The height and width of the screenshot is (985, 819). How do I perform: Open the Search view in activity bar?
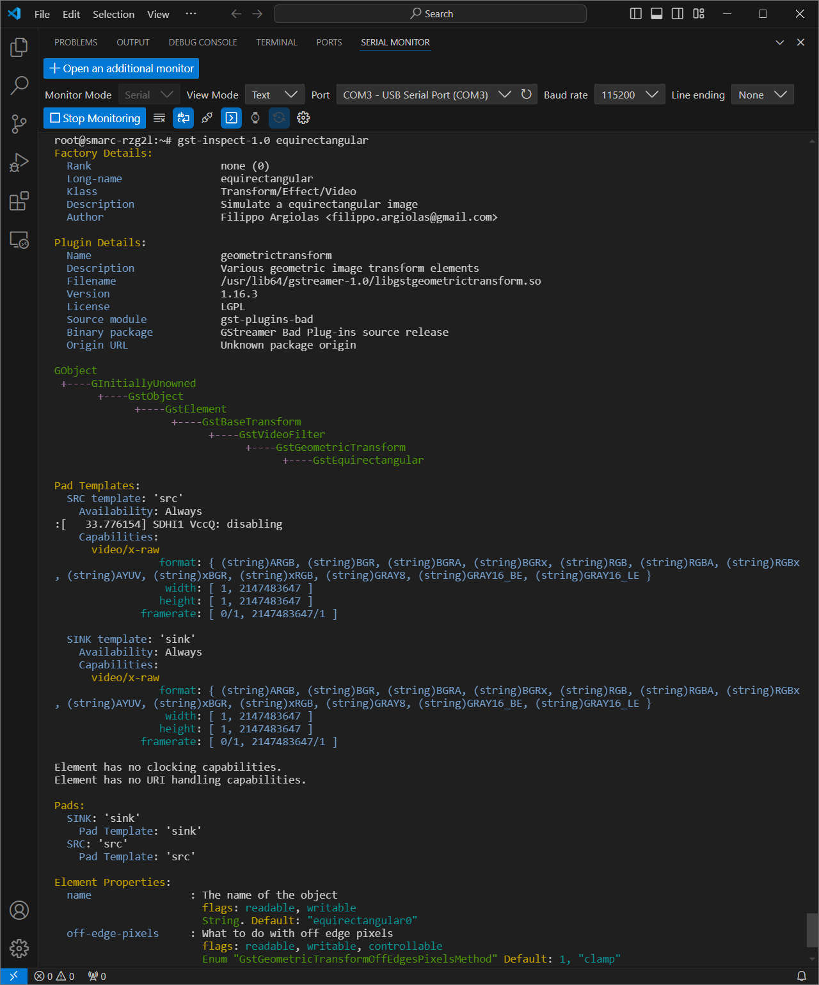point(19,85)
